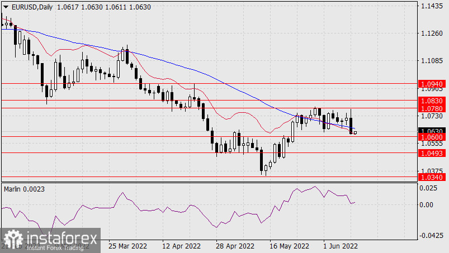449x253 pixels.
Task: Select the 28 Apr 2022 date label
Action: click(235, 246)
